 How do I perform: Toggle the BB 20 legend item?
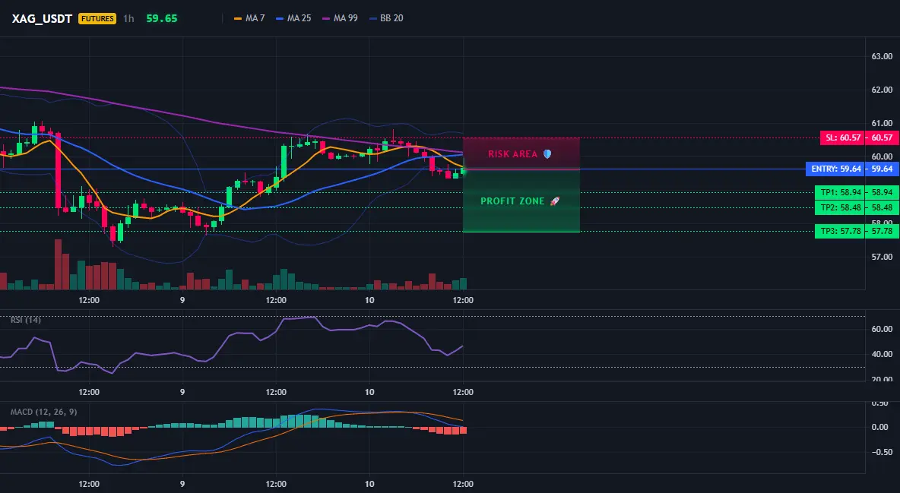[x=386, y=18]
